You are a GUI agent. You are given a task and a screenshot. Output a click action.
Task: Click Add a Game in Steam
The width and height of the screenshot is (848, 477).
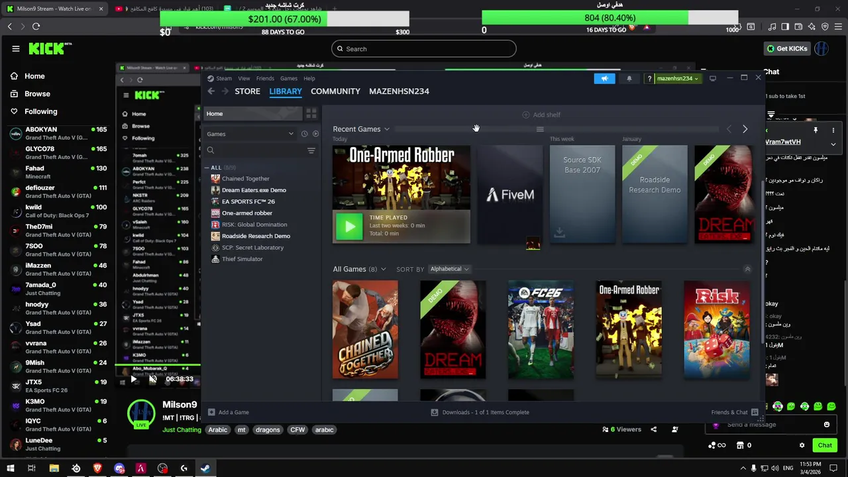tap(229, 412)
